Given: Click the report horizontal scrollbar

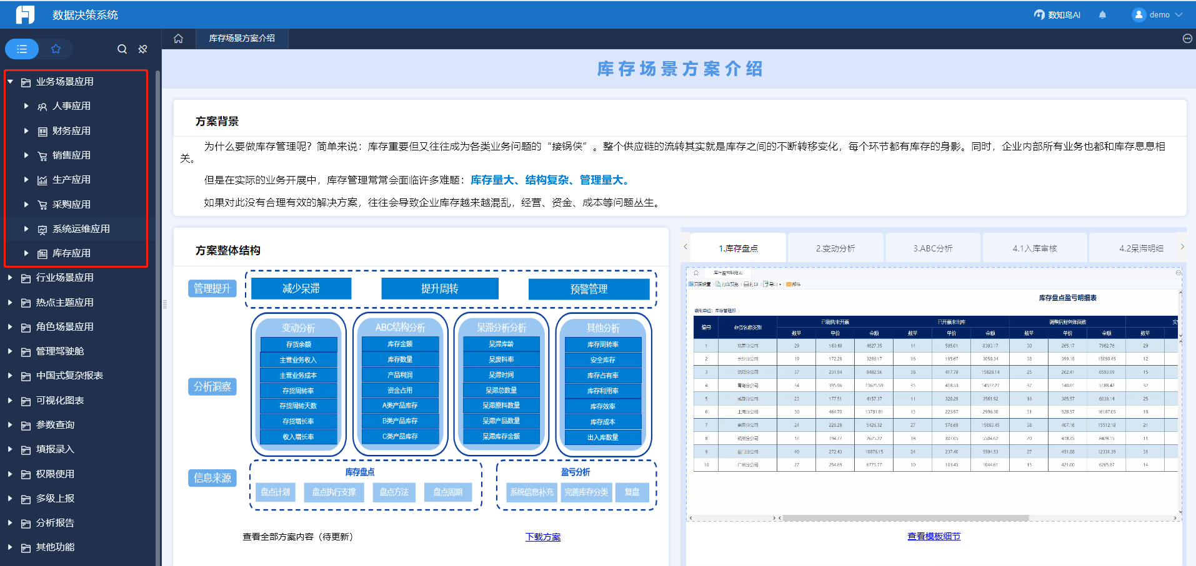Looking at the screenshot, I should coord(905,518).
